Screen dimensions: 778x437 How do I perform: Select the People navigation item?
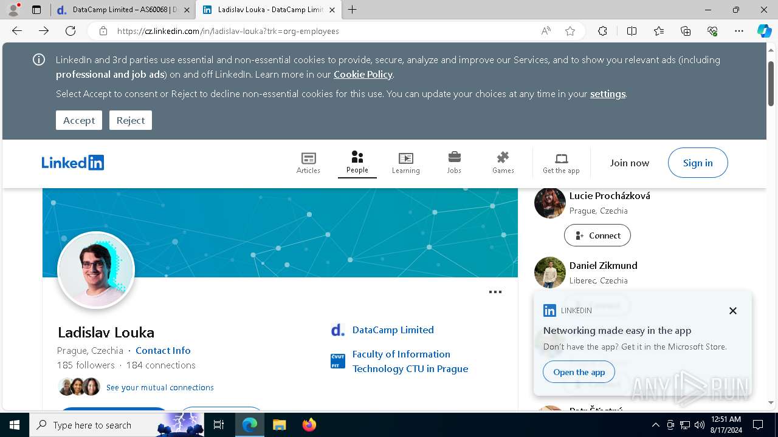[357, 163]
